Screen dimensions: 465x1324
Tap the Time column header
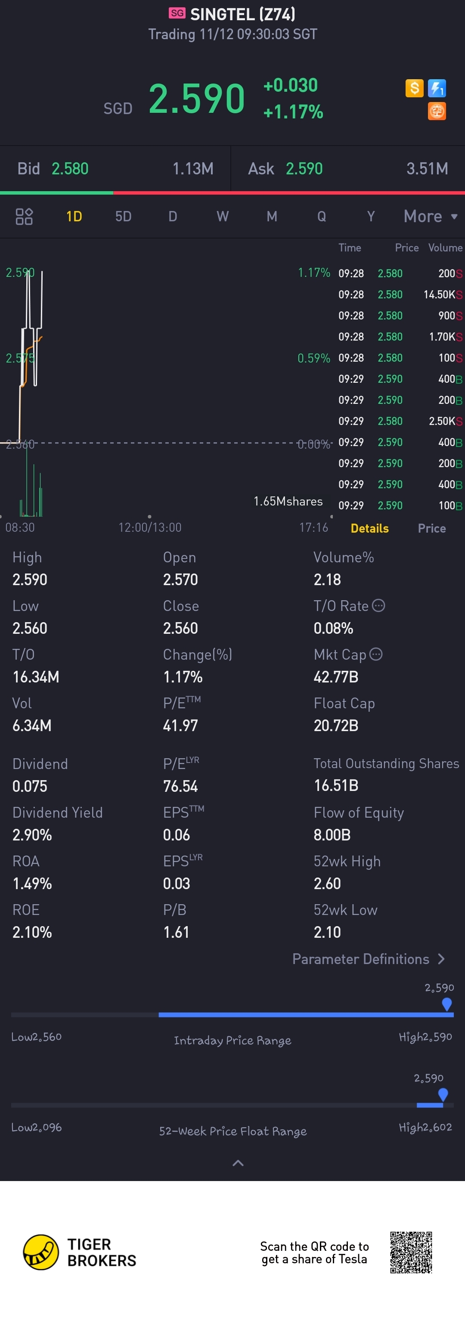[x=349, y=248]
